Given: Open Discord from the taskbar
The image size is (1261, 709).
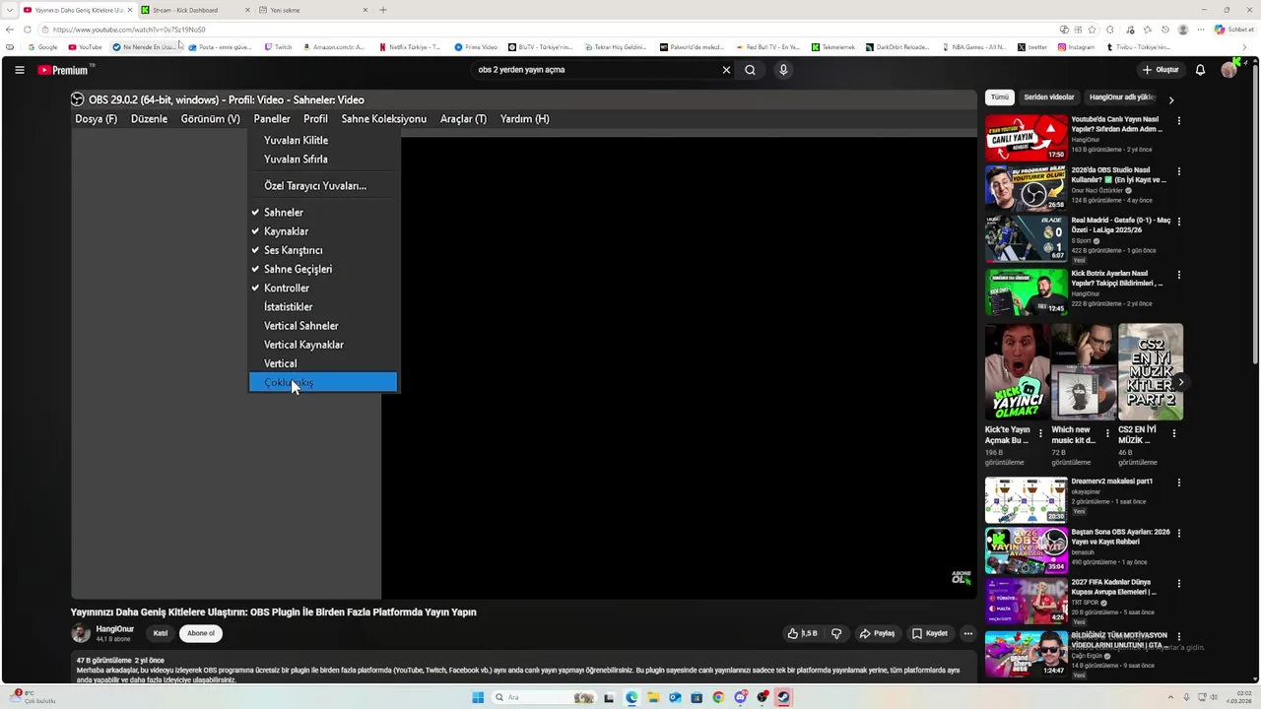Looking at the screenshot, I should (740, 697).
